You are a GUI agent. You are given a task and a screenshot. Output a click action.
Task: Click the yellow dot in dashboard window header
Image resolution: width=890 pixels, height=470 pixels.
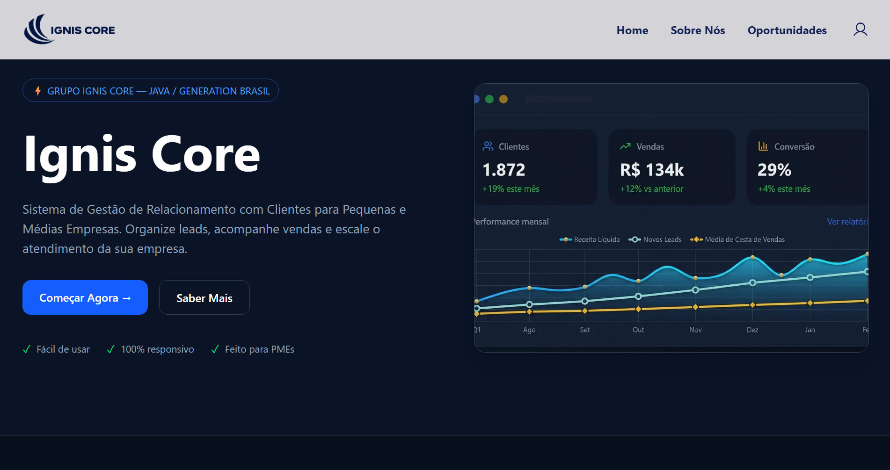tap(503, 99)
